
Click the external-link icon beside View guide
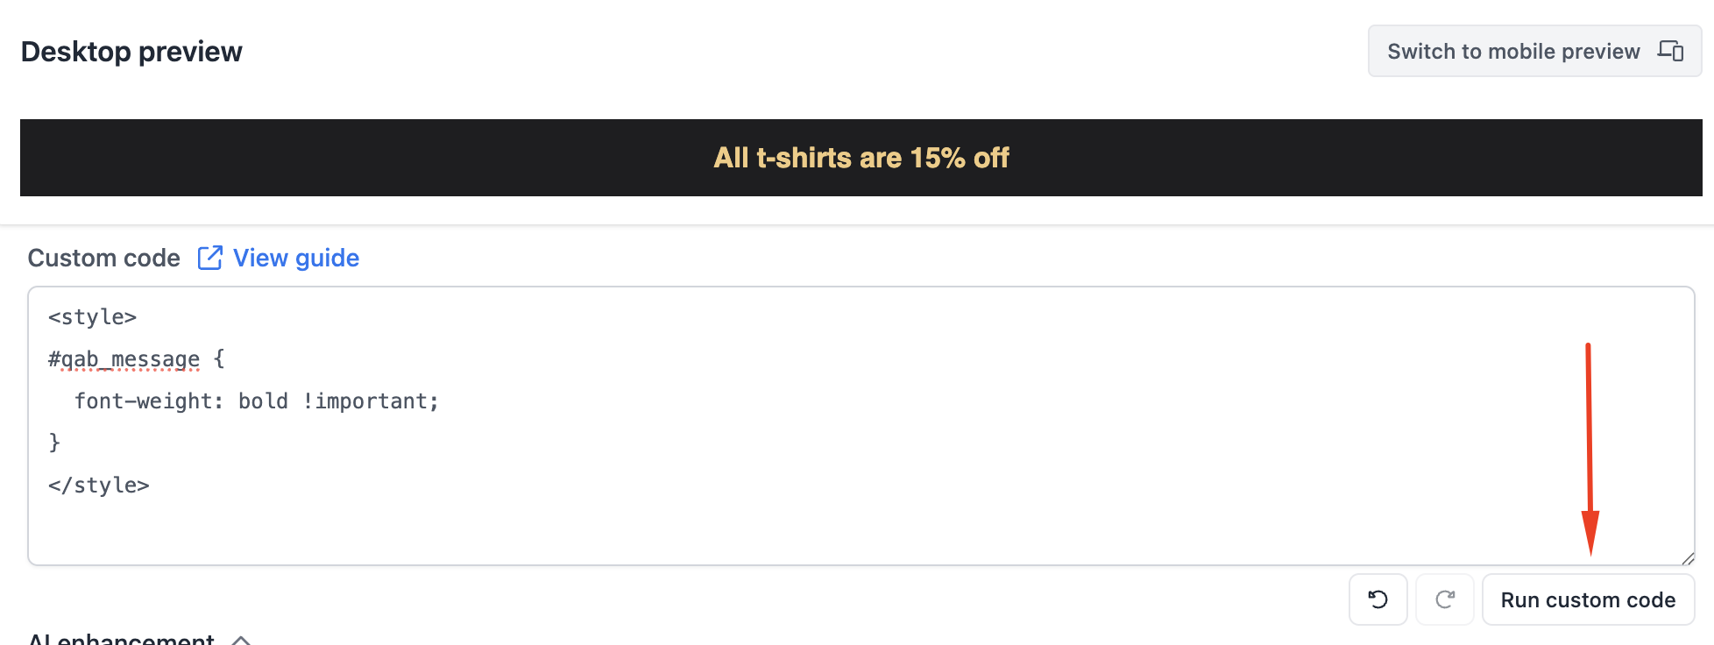point(210,258)
